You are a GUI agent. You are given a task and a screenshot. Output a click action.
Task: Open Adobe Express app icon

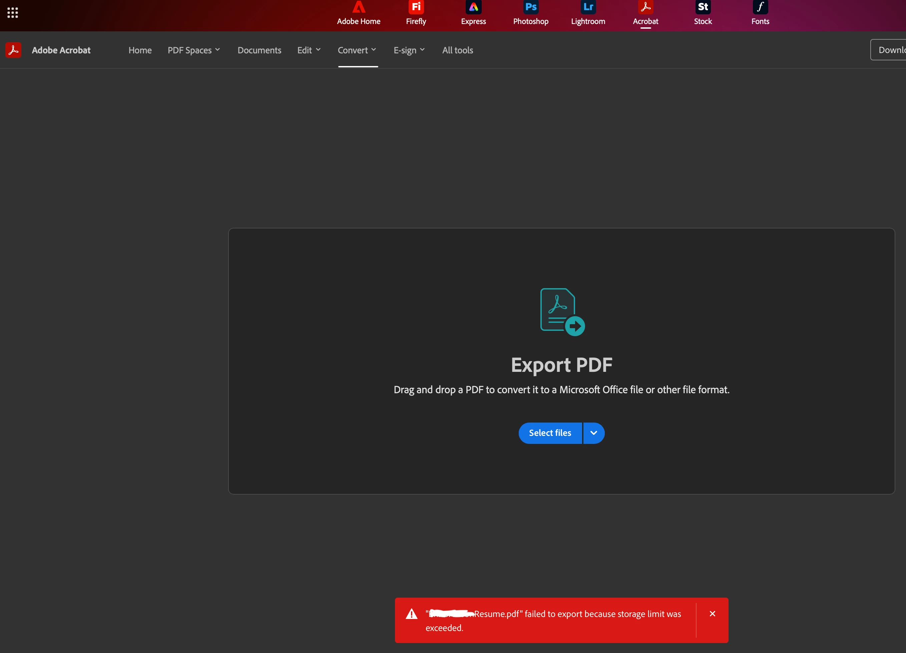473,13
